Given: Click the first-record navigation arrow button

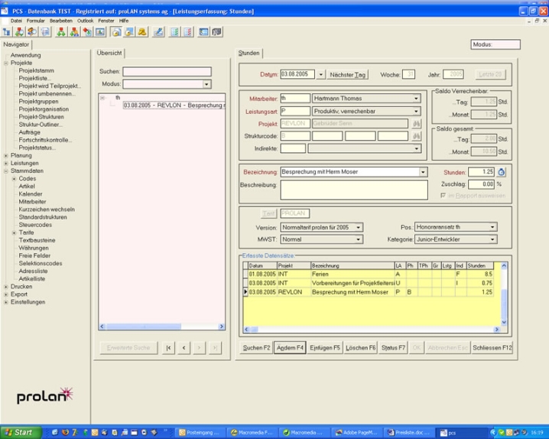Looking at the screenshot, I should pyautogui.click(x=169, y=347).
